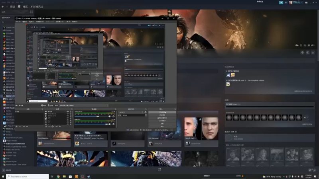Open the 文件 menu in OBS
319x179 pixels.
point(18,21)
